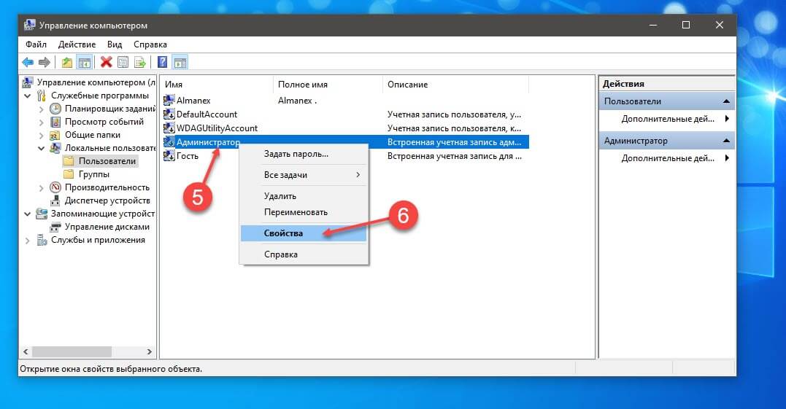This screenshot has height=409, width=786.
Task: Collapse the Пользователи section in Действия pane
Action: tap(726, 101)
